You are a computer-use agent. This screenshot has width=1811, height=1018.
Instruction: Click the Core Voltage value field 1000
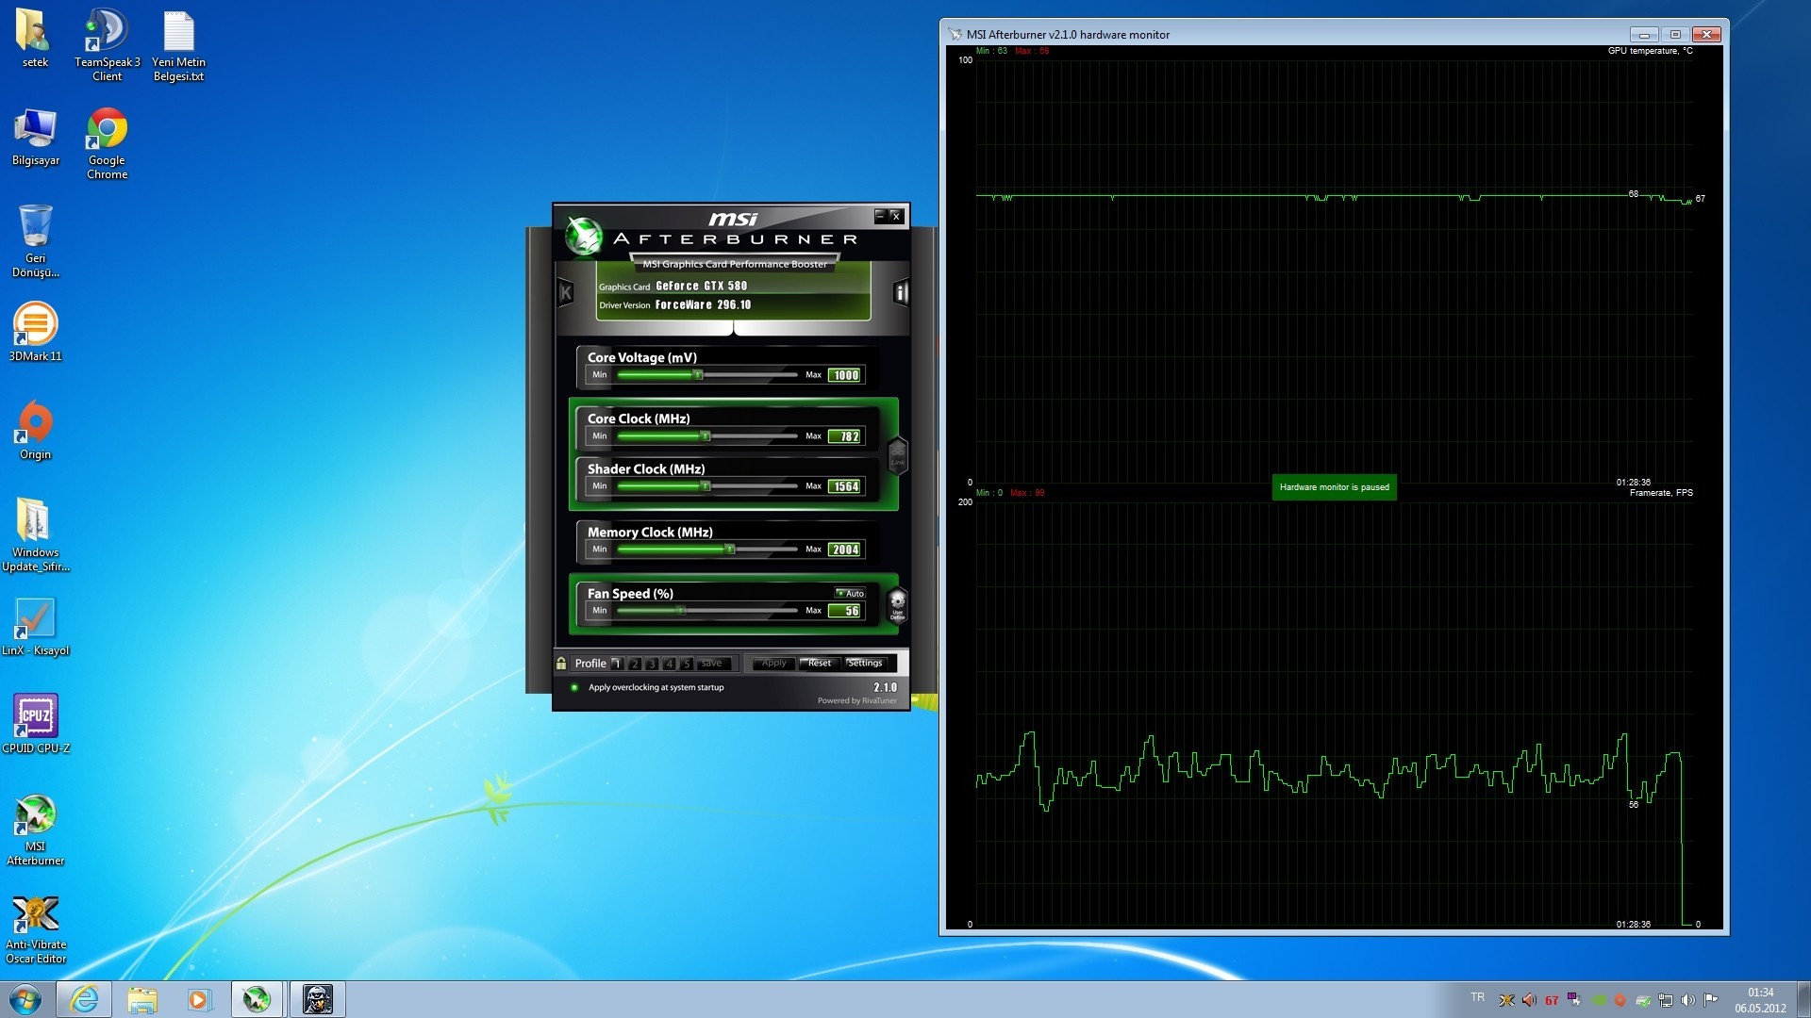pos(844,375)
